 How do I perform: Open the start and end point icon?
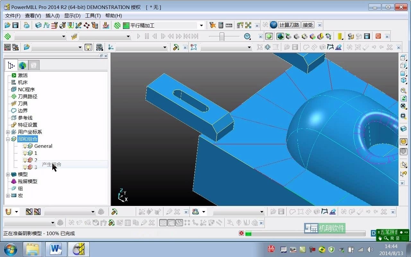click(63, 25)
